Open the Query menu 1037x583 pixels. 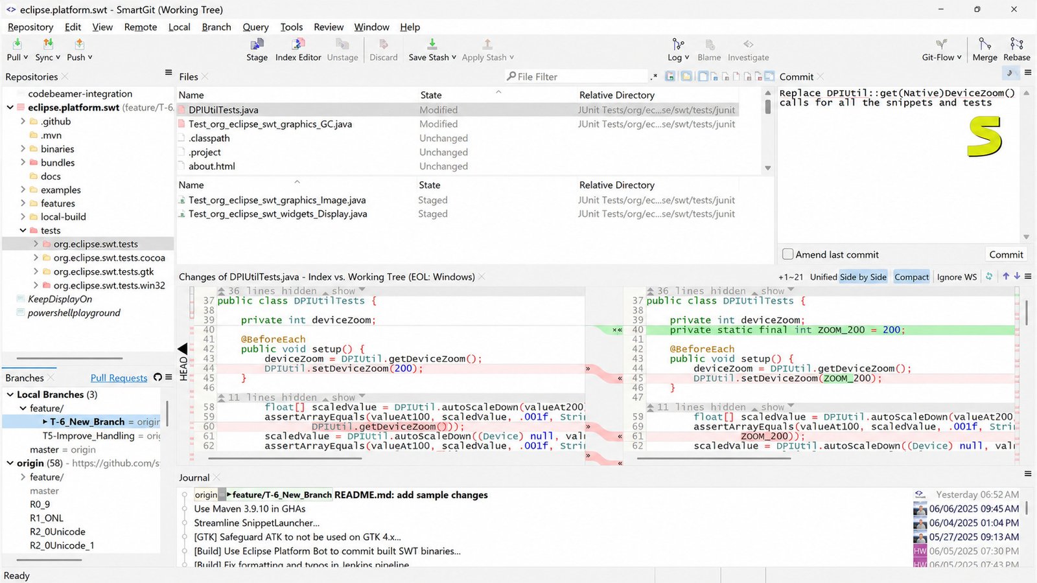[255, 27]
